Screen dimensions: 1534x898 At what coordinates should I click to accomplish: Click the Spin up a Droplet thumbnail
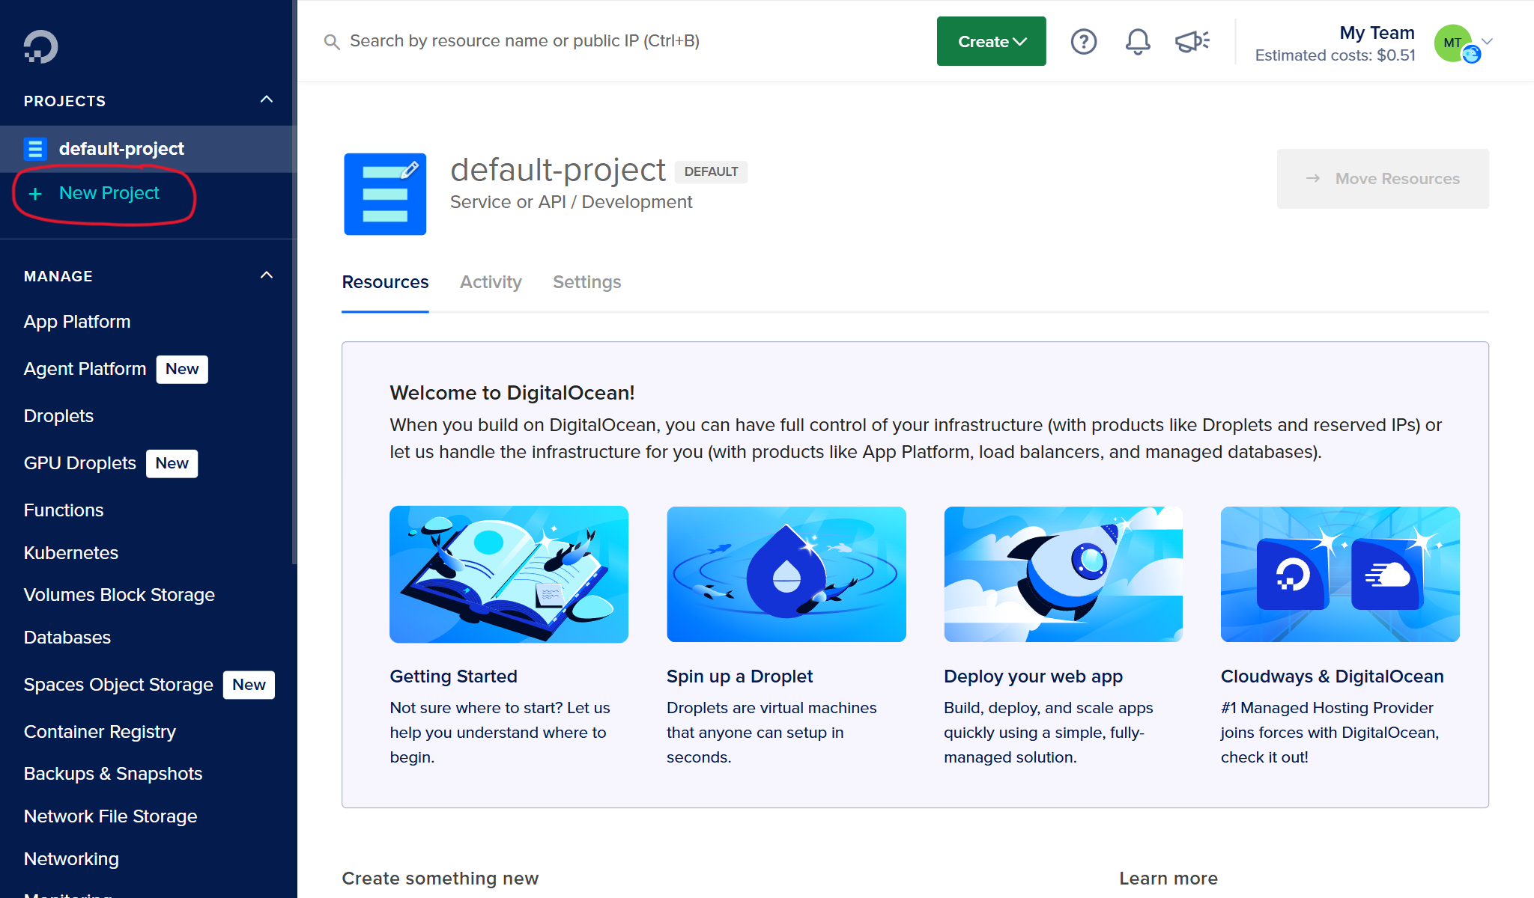coord(786,574)
